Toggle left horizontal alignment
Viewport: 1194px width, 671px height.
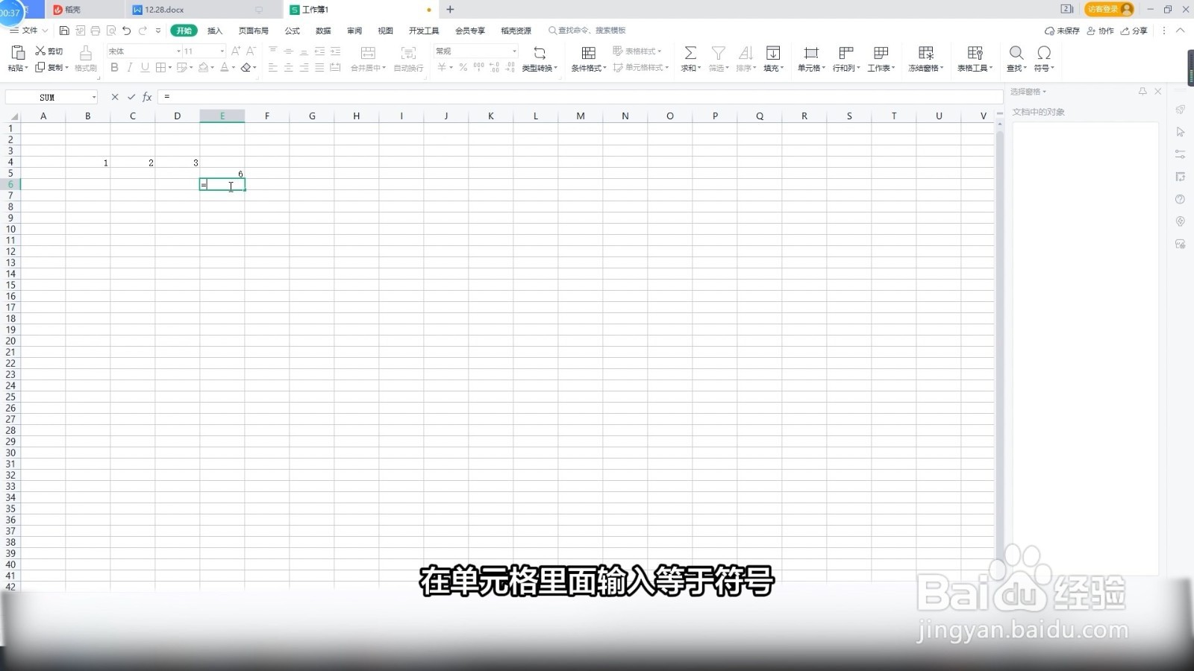[272, 67]
